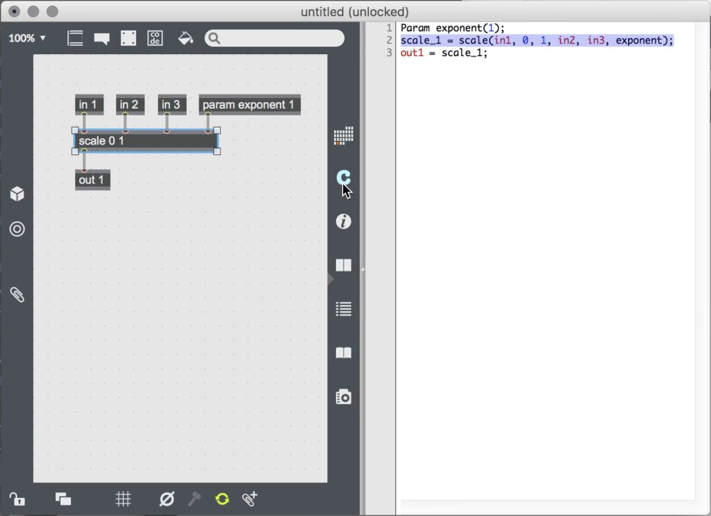
Task: Click the 'code' box icon in top toolbar
Action: point(155,38)
